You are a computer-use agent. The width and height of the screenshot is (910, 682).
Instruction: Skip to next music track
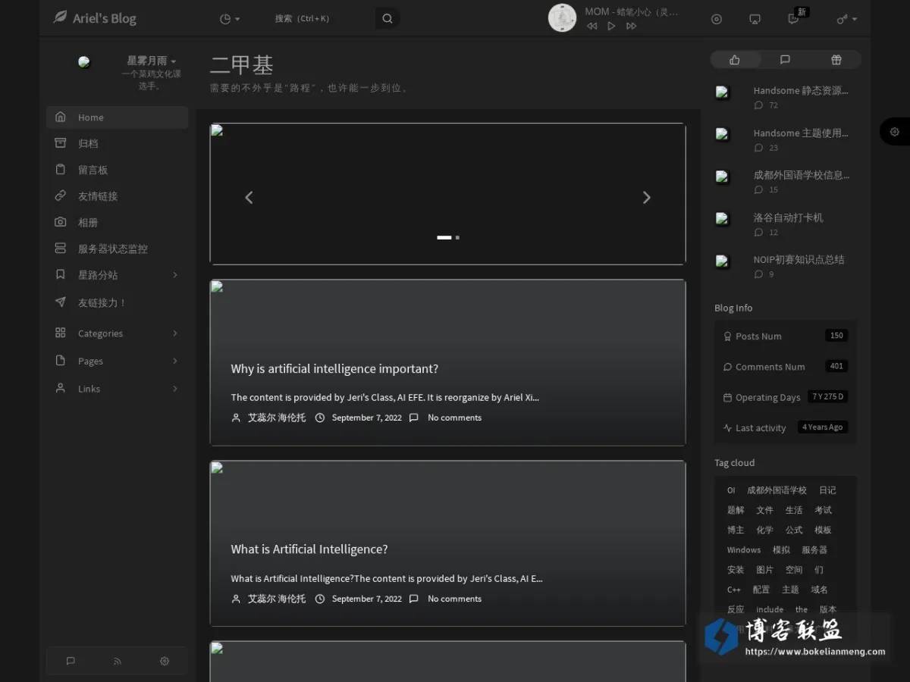point(631,26)
